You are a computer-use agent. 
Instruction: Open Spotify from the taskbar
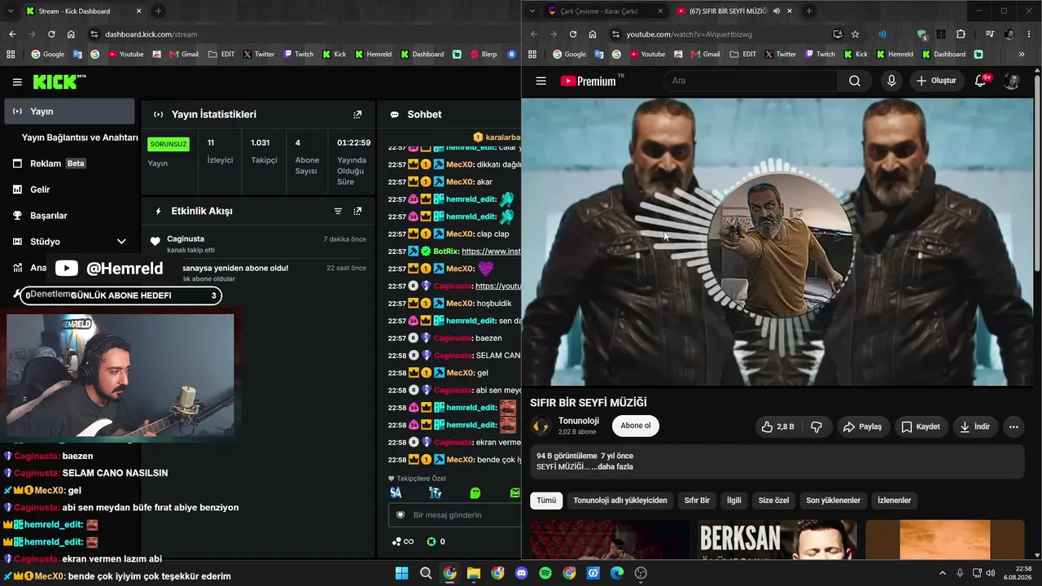[545, 573]
